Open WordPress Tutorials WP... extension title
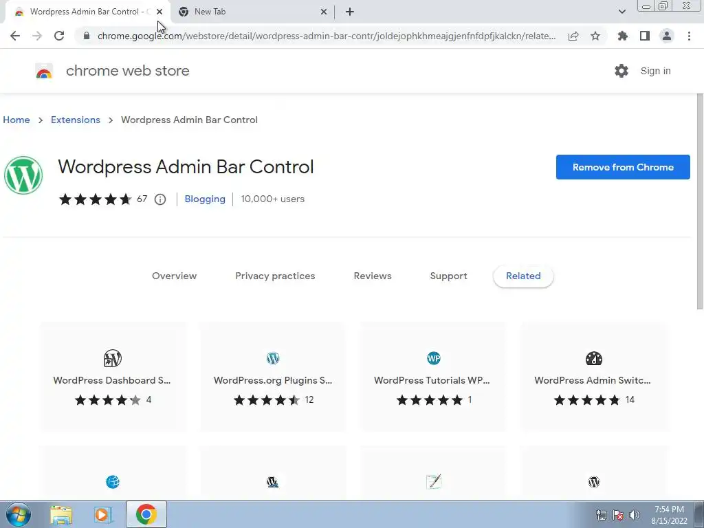This screenshot has width=704, height=528. (x=432, y=380)
